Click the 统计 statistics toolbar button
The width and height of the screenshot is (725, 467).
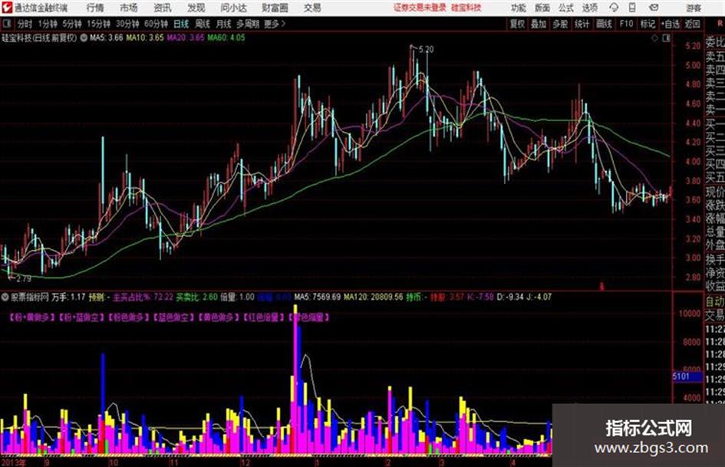582,24
